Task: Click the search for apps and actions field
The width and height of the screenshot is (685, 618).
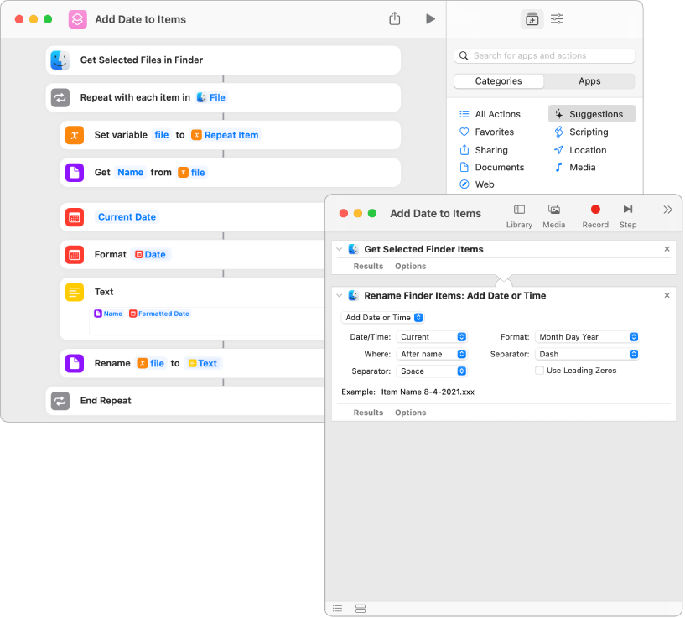Action: (x=544, y=56)
